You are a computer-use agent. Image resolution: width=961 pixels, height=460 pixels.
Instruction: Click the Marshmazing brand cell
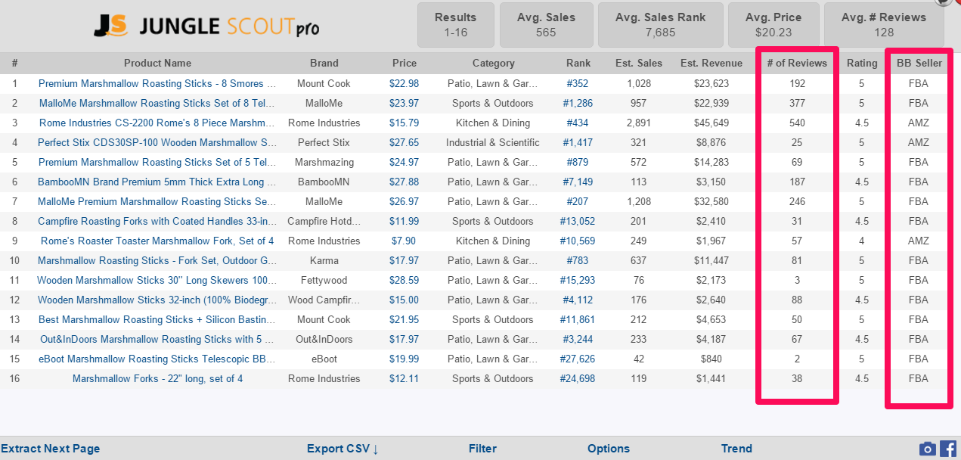tap(324, 162)
